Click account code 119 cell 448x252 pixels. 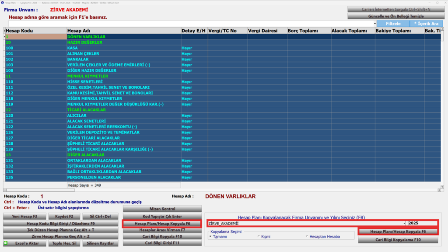[x=36, y=104]
